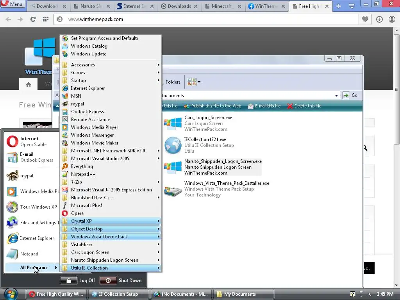Click All Programs in start menu

[32, 268]
